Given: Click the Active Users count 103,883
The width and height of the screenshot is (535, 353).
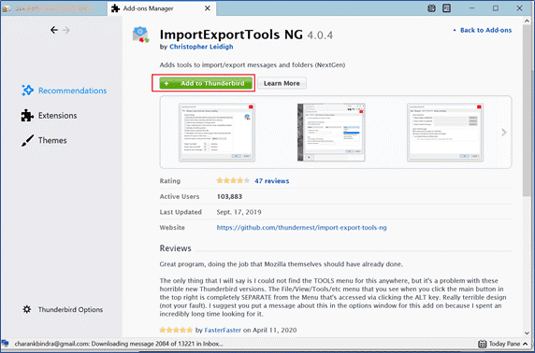Looking at the screenshot, I should pos(229,197).
